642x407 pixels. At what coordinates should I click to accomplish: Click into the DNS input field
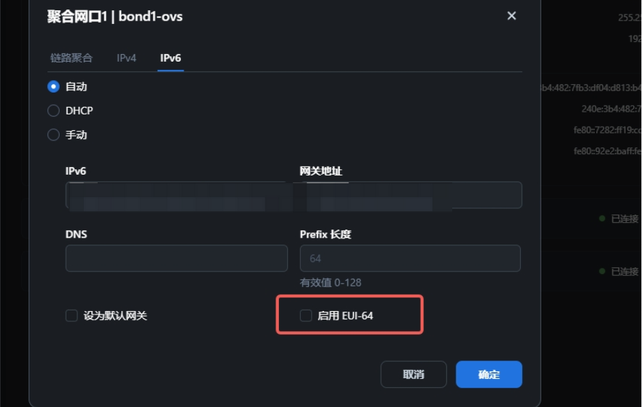177,258
